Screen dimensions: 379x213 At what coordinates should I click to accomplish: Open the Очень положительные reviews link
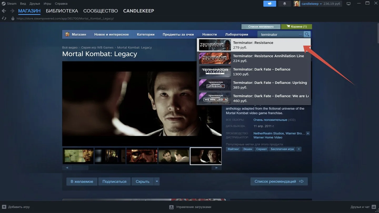coord(270,120)
